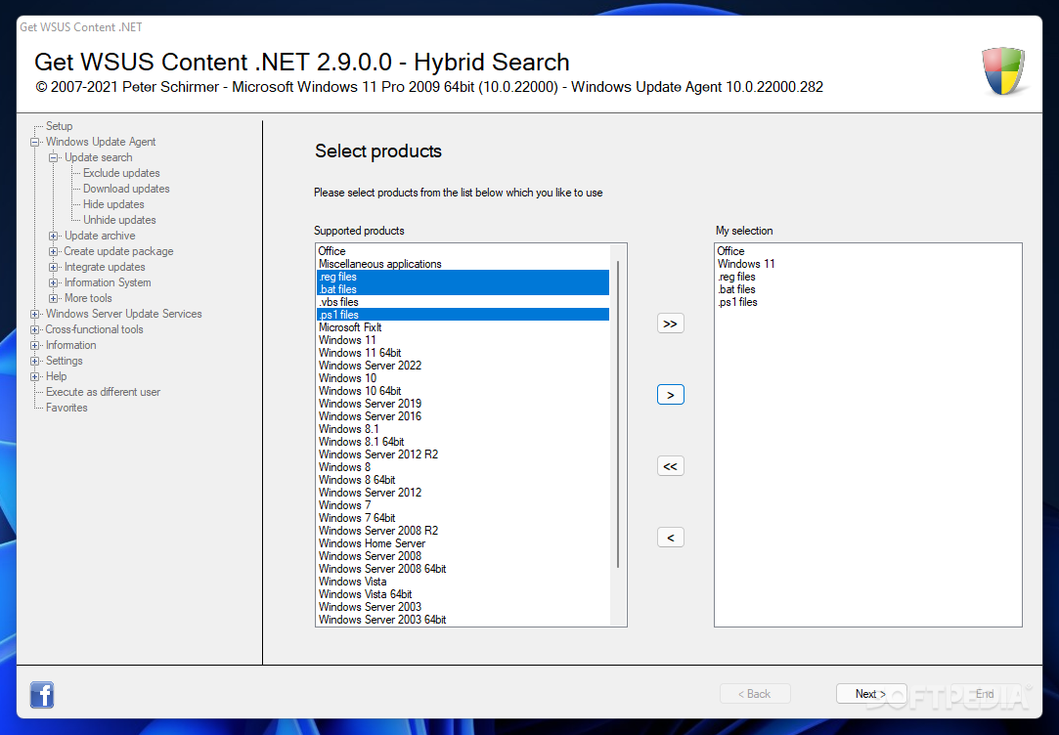1059x735 pixels.
Task: Expand the More tools node
Action: [54, 298]
